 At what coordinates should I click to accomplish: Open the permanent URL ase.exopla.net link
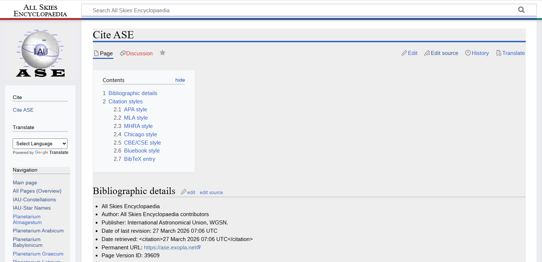(x=170, y=248)
